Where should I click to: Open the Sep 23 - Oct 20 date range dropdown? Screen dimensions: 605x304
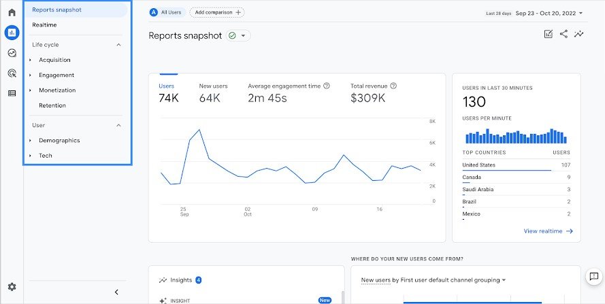549,13
